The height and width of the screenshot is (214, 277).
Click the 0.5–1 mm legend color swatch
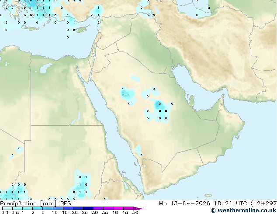coord(17,208)
